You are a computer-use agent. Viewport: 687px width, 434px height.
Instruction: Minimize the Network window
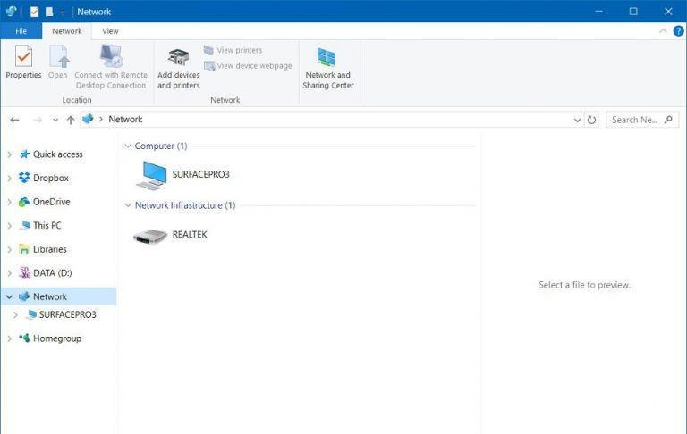click(x=599, y=12)
